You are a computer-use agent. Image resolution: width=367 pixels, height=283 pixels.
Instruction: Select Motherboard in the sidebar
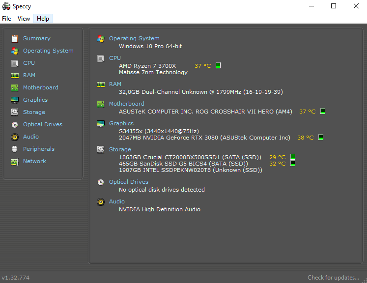[41, 87]
